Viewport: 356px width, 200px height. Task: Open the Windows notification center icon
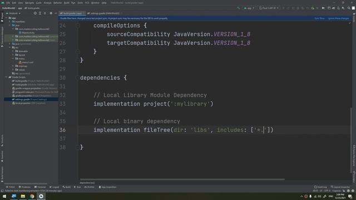pyautogui.click(x=350, y=196)
